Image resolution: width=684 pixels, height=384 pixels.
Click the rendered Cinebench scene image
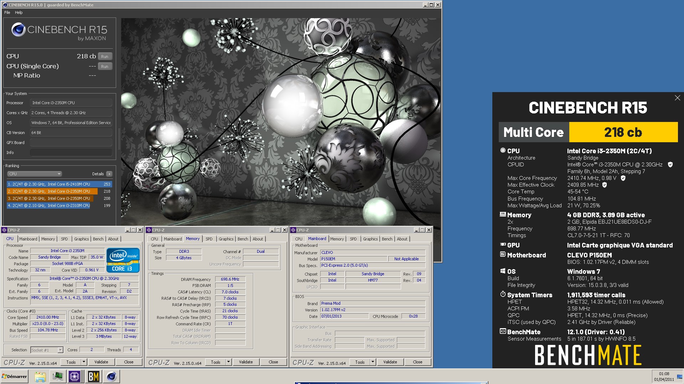click(x=281, y=122)
